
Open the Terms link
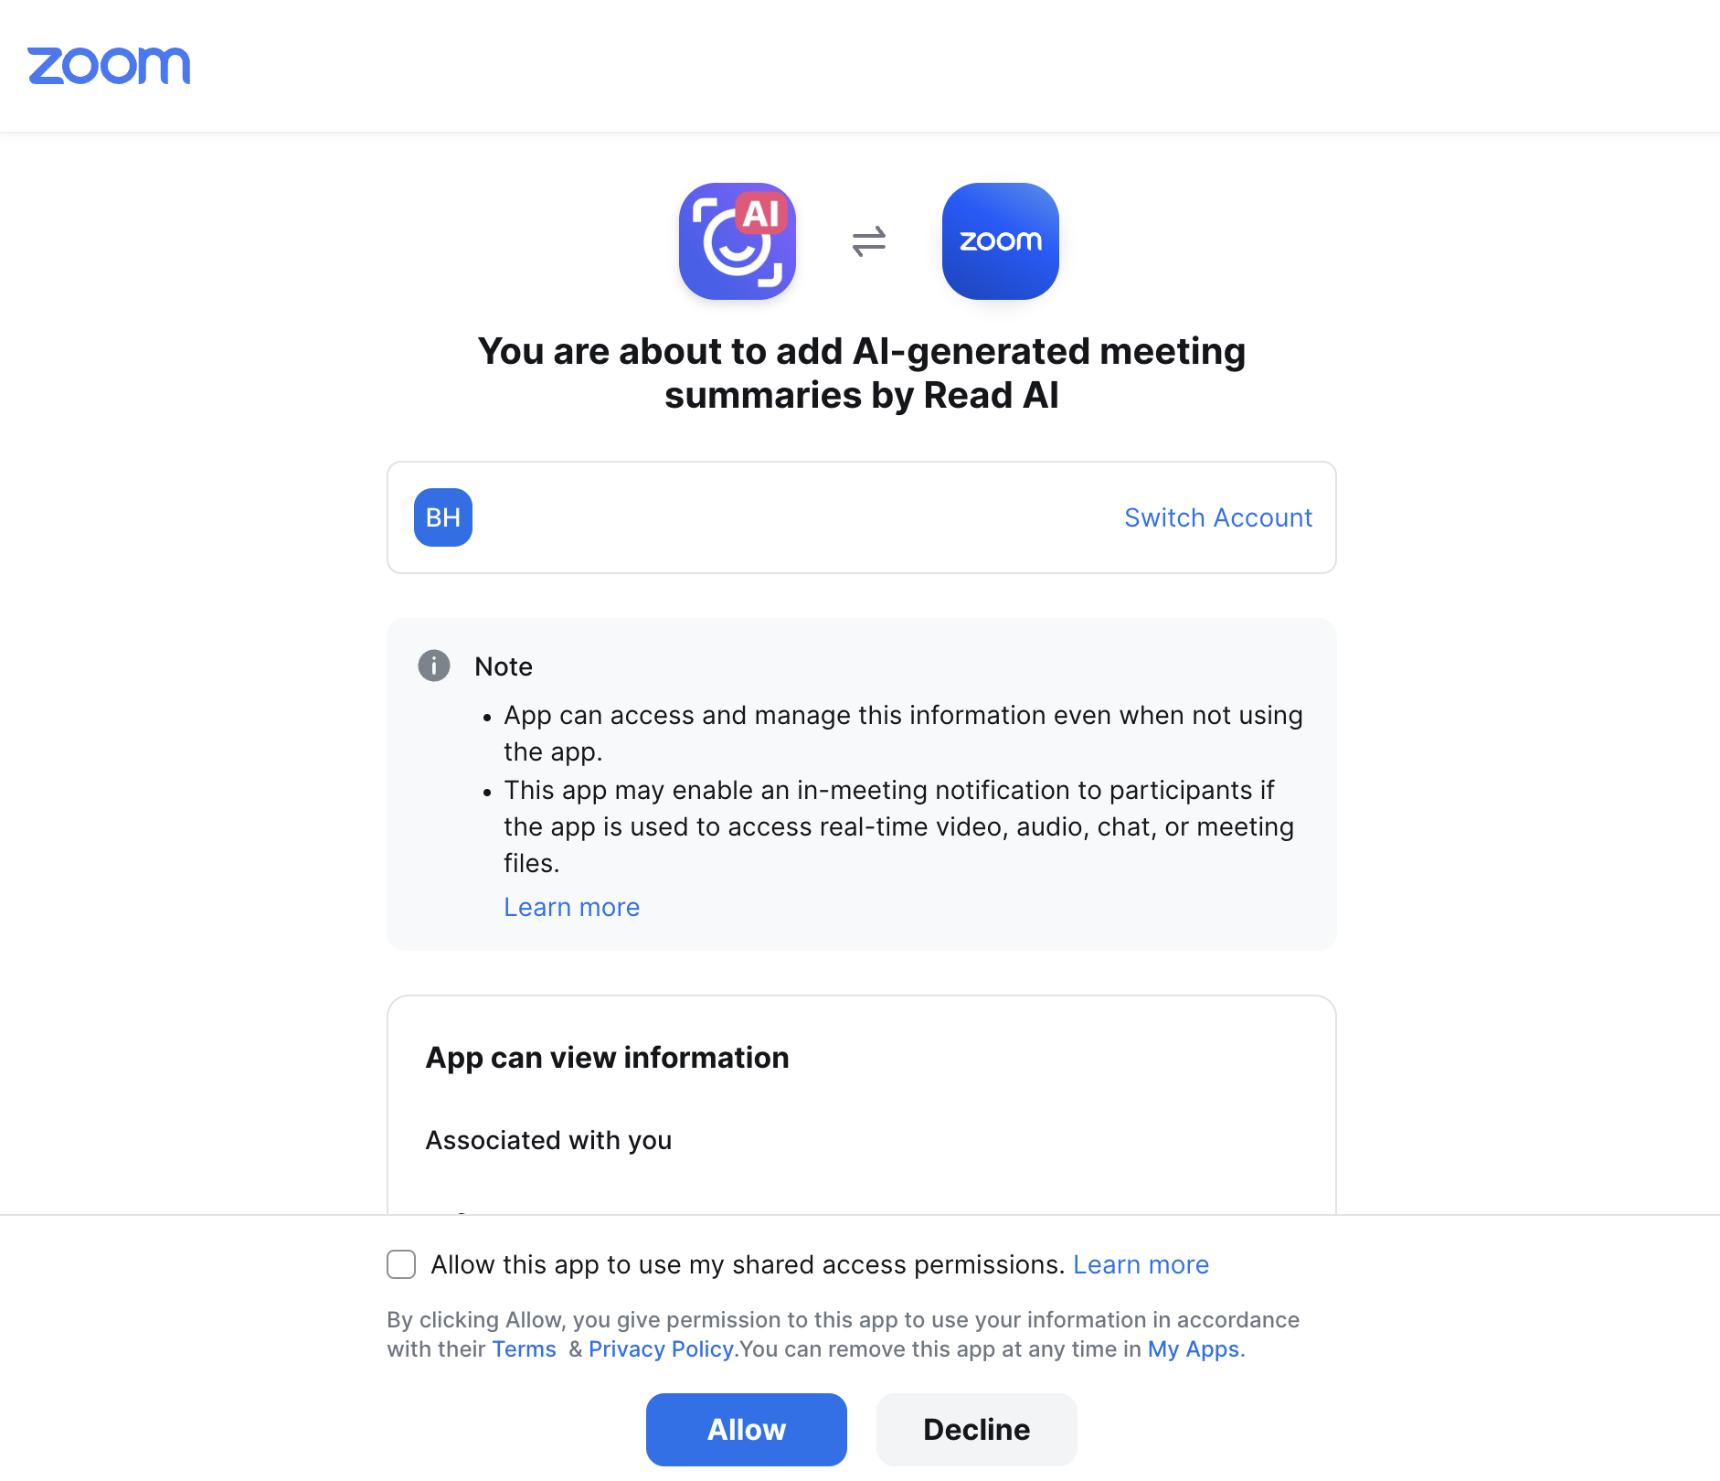[x=524, y=1349]
